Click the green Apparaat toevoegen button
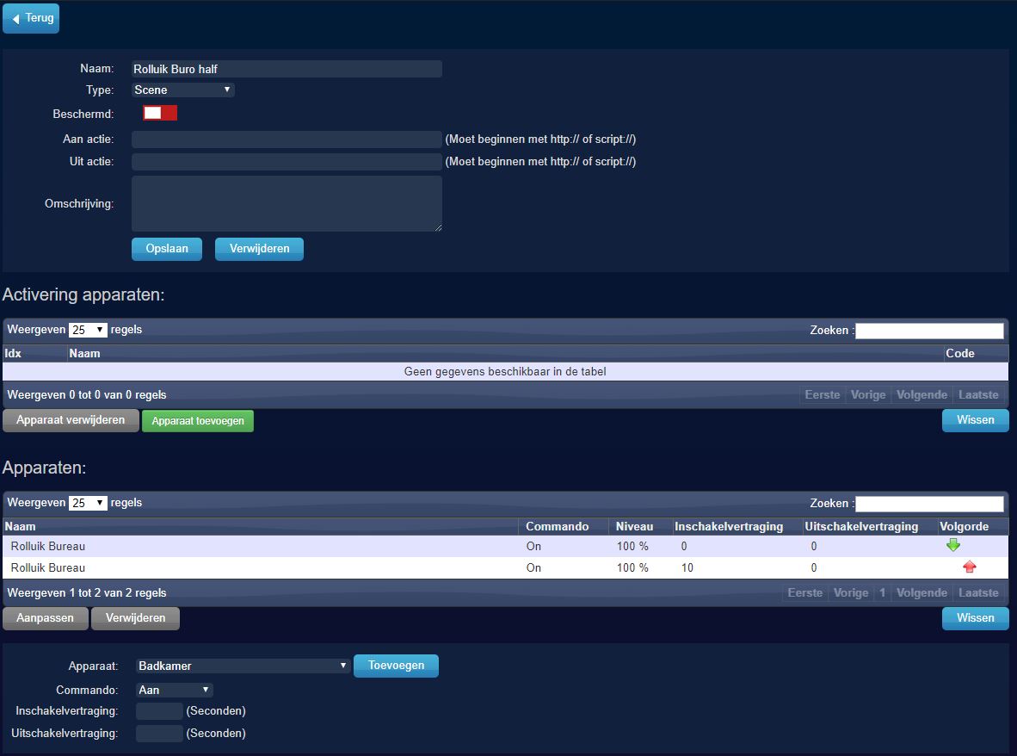The image size is (1017, 756). pyautogui.click(x=198, y=420)
